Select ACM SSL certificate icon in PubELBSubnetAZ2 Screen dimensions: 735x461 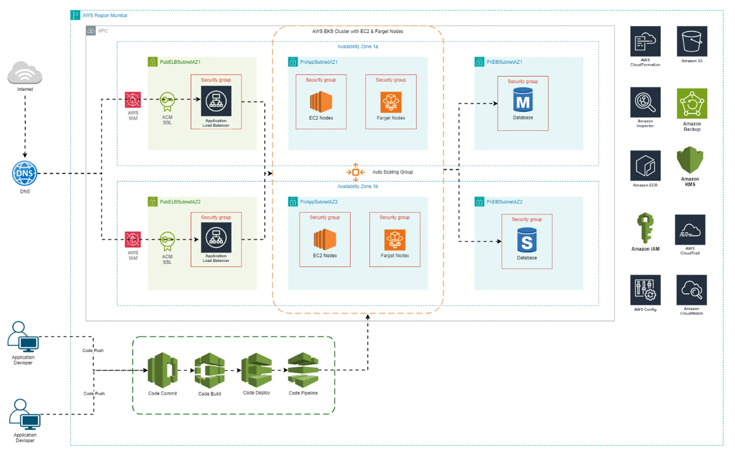click(x=167, y=242)
